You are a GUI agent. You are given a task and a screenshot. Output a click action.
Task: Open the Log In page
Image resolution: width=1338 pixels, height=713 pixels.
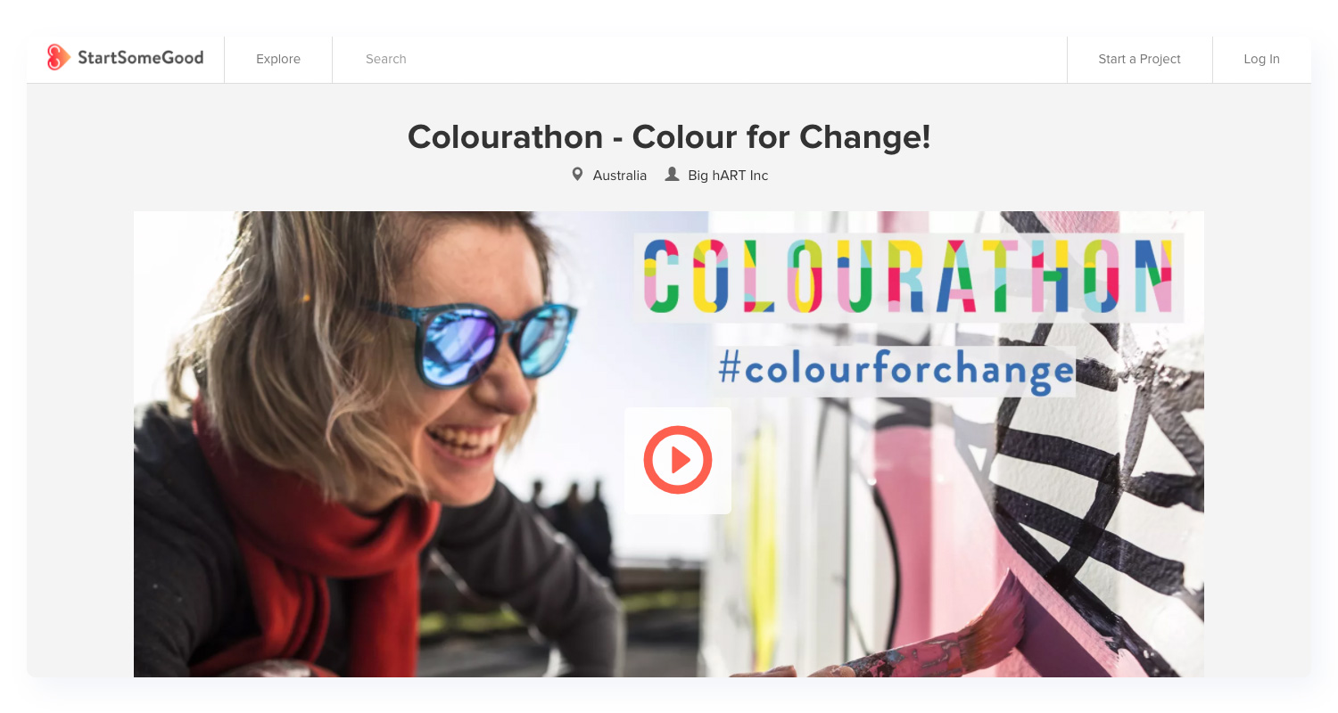[x=1261, y=59]
